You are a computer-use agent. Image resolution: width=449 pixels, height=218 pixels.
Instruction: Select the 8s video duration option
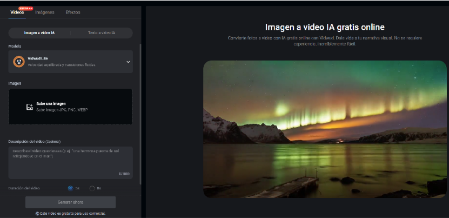click(92, 188)
